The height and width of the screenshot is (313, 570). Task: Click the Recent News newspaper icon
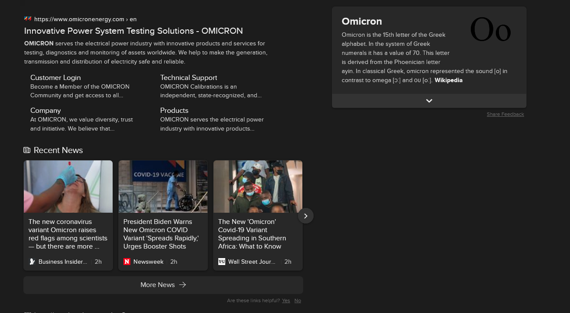[27, 150]
